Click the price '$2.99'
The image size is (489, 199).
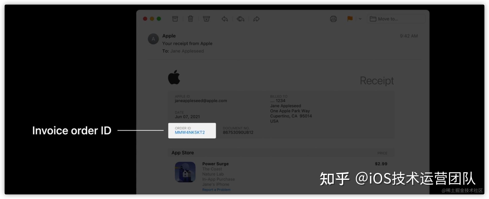point(381,164)
